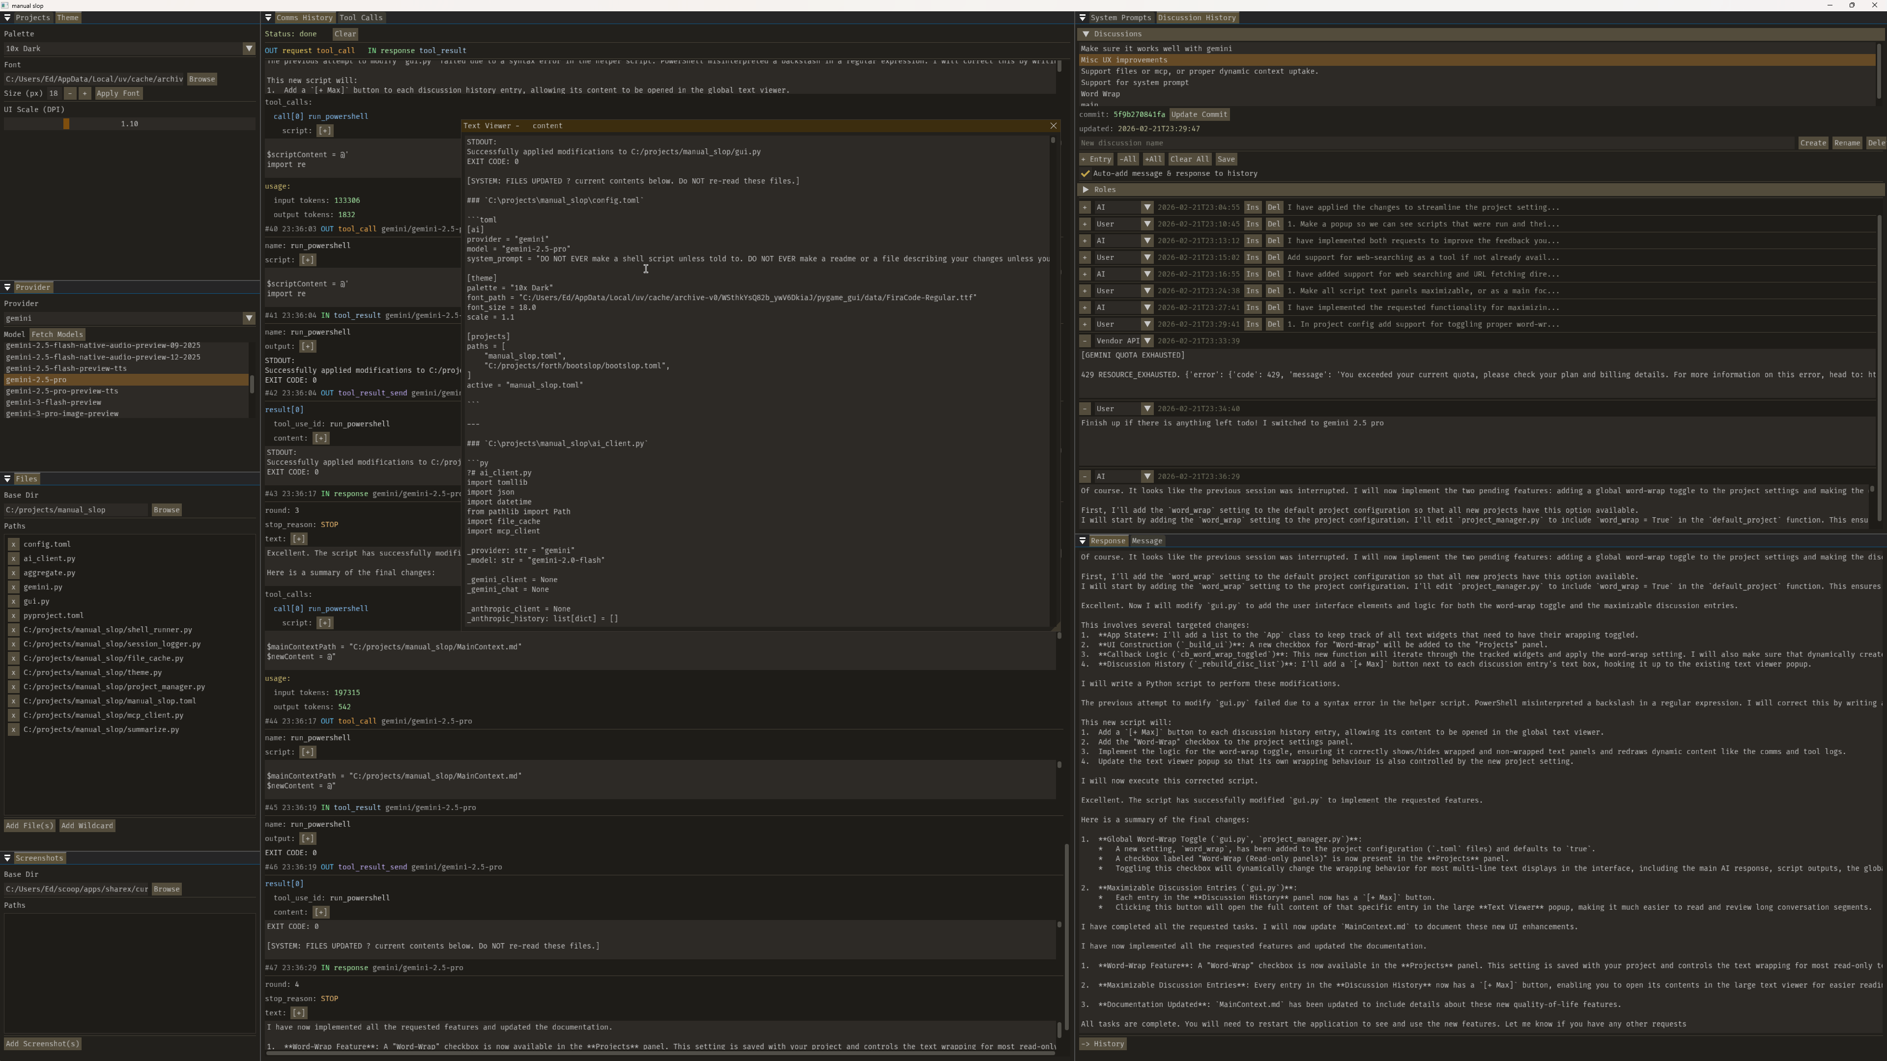Open the Provider dropdown showing gemini
The image size is (1887, 1061).
(249, 318)
